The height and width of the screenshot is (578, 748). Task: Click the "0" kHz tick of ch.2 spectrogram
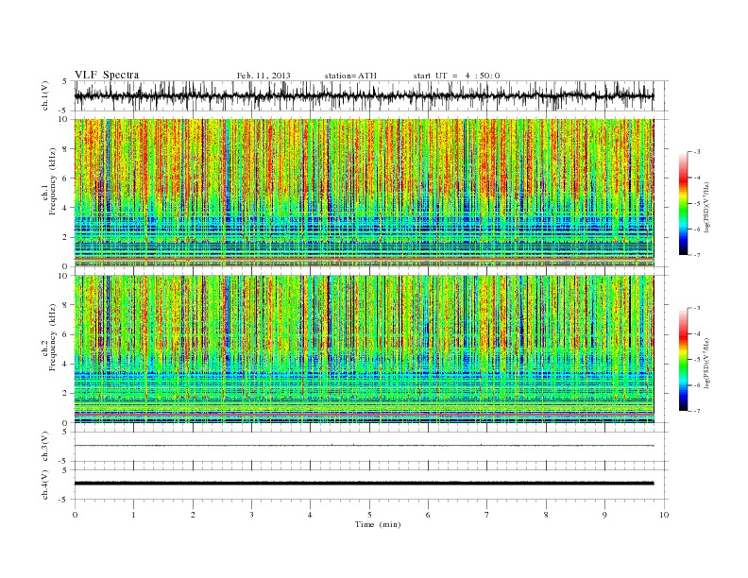pos(65,423)
